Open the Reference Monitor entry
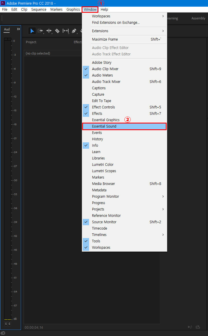The height and width of the screenshot is (336, 208). tap(124, 216)
